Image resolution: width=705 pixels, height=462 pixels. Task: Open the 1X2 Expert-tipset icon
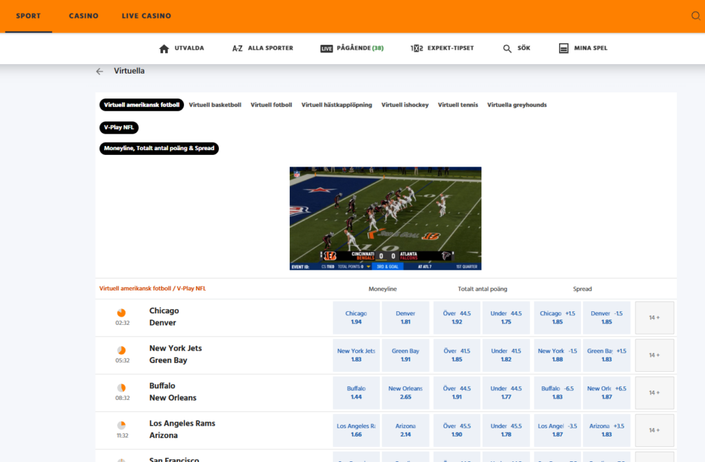(417, 48)
